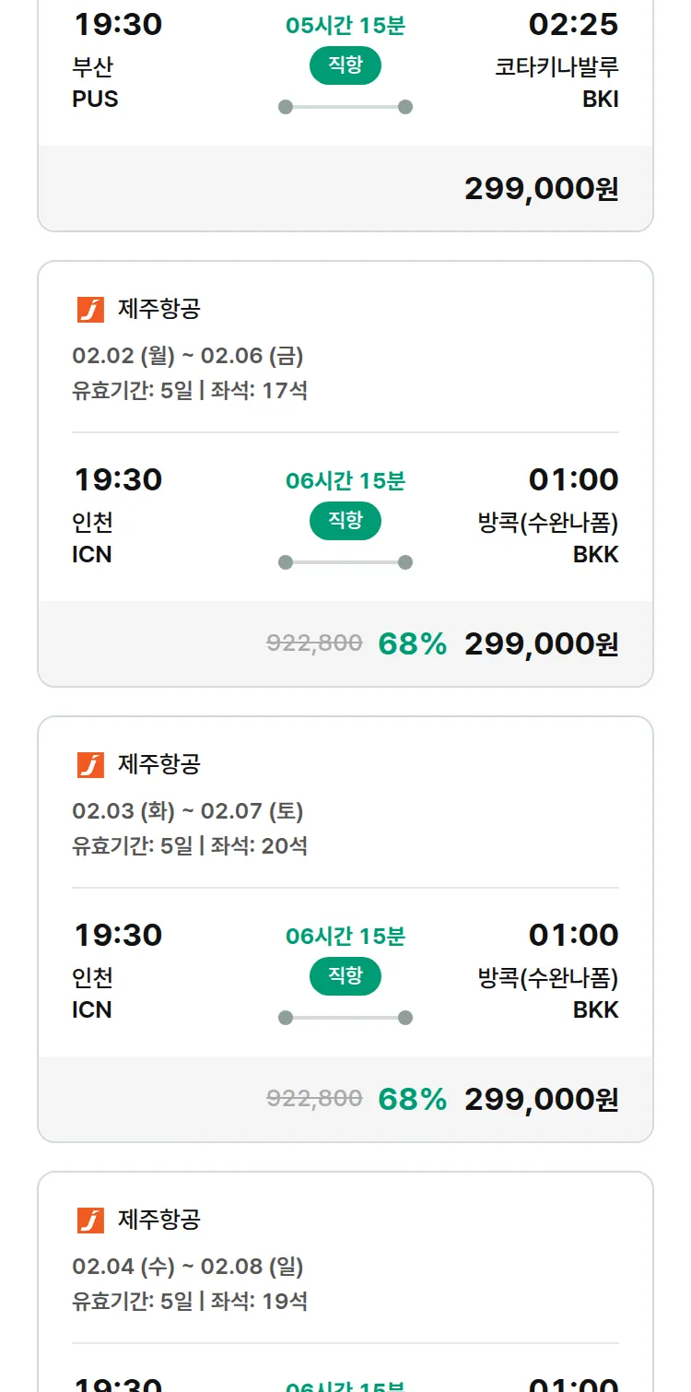Click the 68% discount on the 02.03 flight

click(412, 1100)
